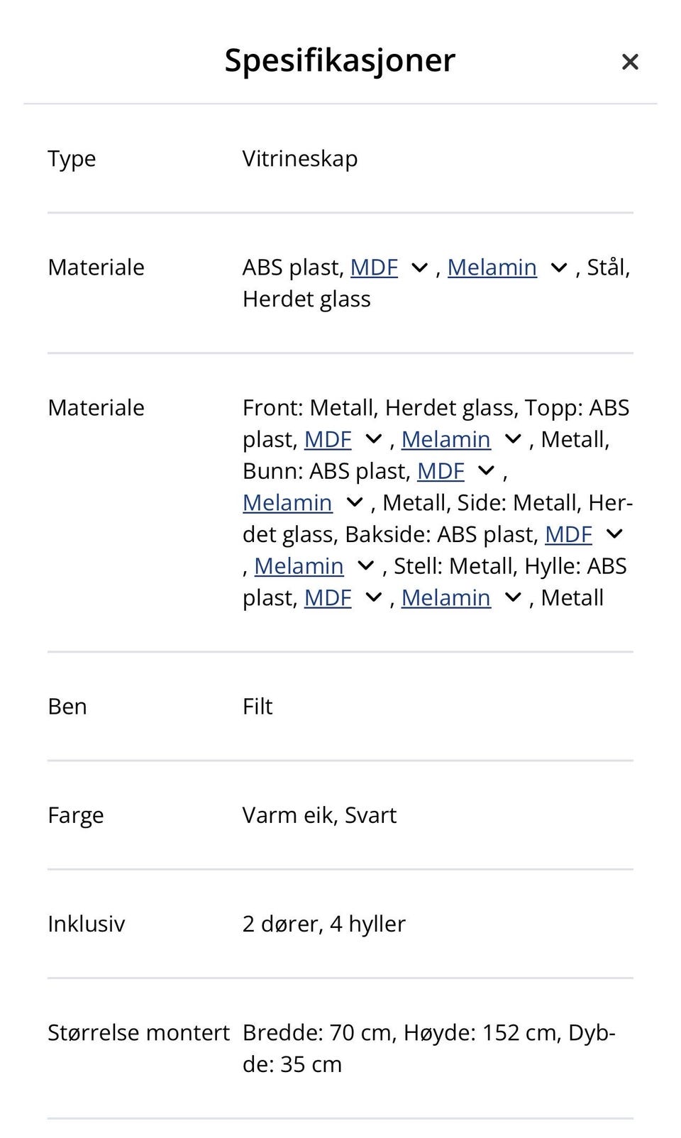Image resolution: width=681 pixels, height=1138 pixels.
Task: Expand the MDF chevron after Topp: ABS plast
Action: click(372, 440)
